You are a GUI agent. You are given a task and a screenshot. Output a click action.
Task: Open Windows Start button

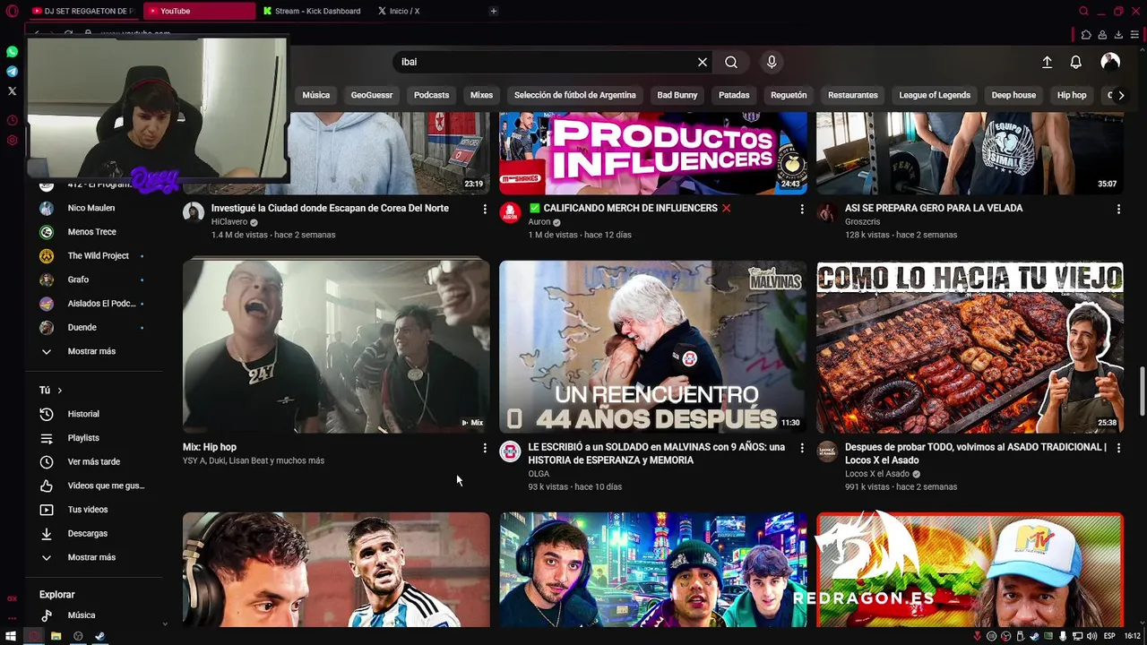tap(11, 636)
